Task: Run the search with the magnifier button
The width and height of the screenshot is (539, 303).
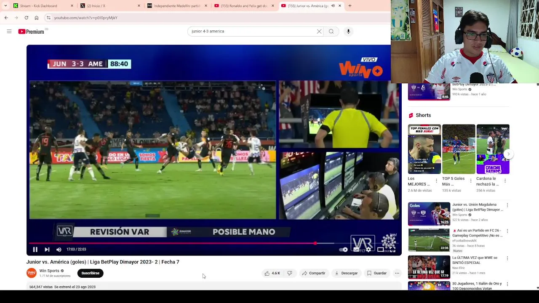Action: [331, 31]
